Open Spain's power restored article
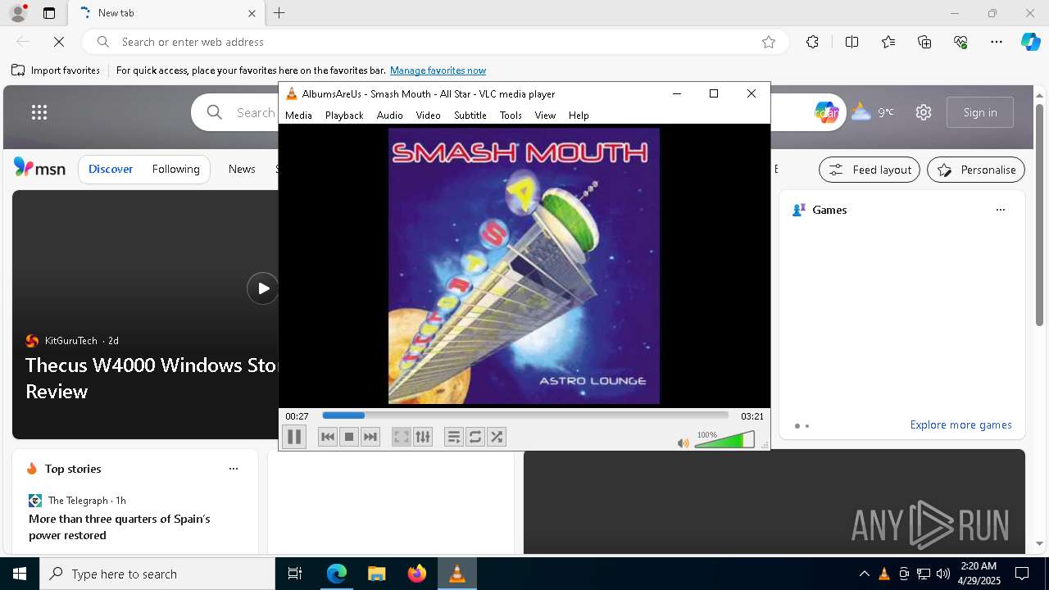 pyautogui.click(x=120, y=527)
